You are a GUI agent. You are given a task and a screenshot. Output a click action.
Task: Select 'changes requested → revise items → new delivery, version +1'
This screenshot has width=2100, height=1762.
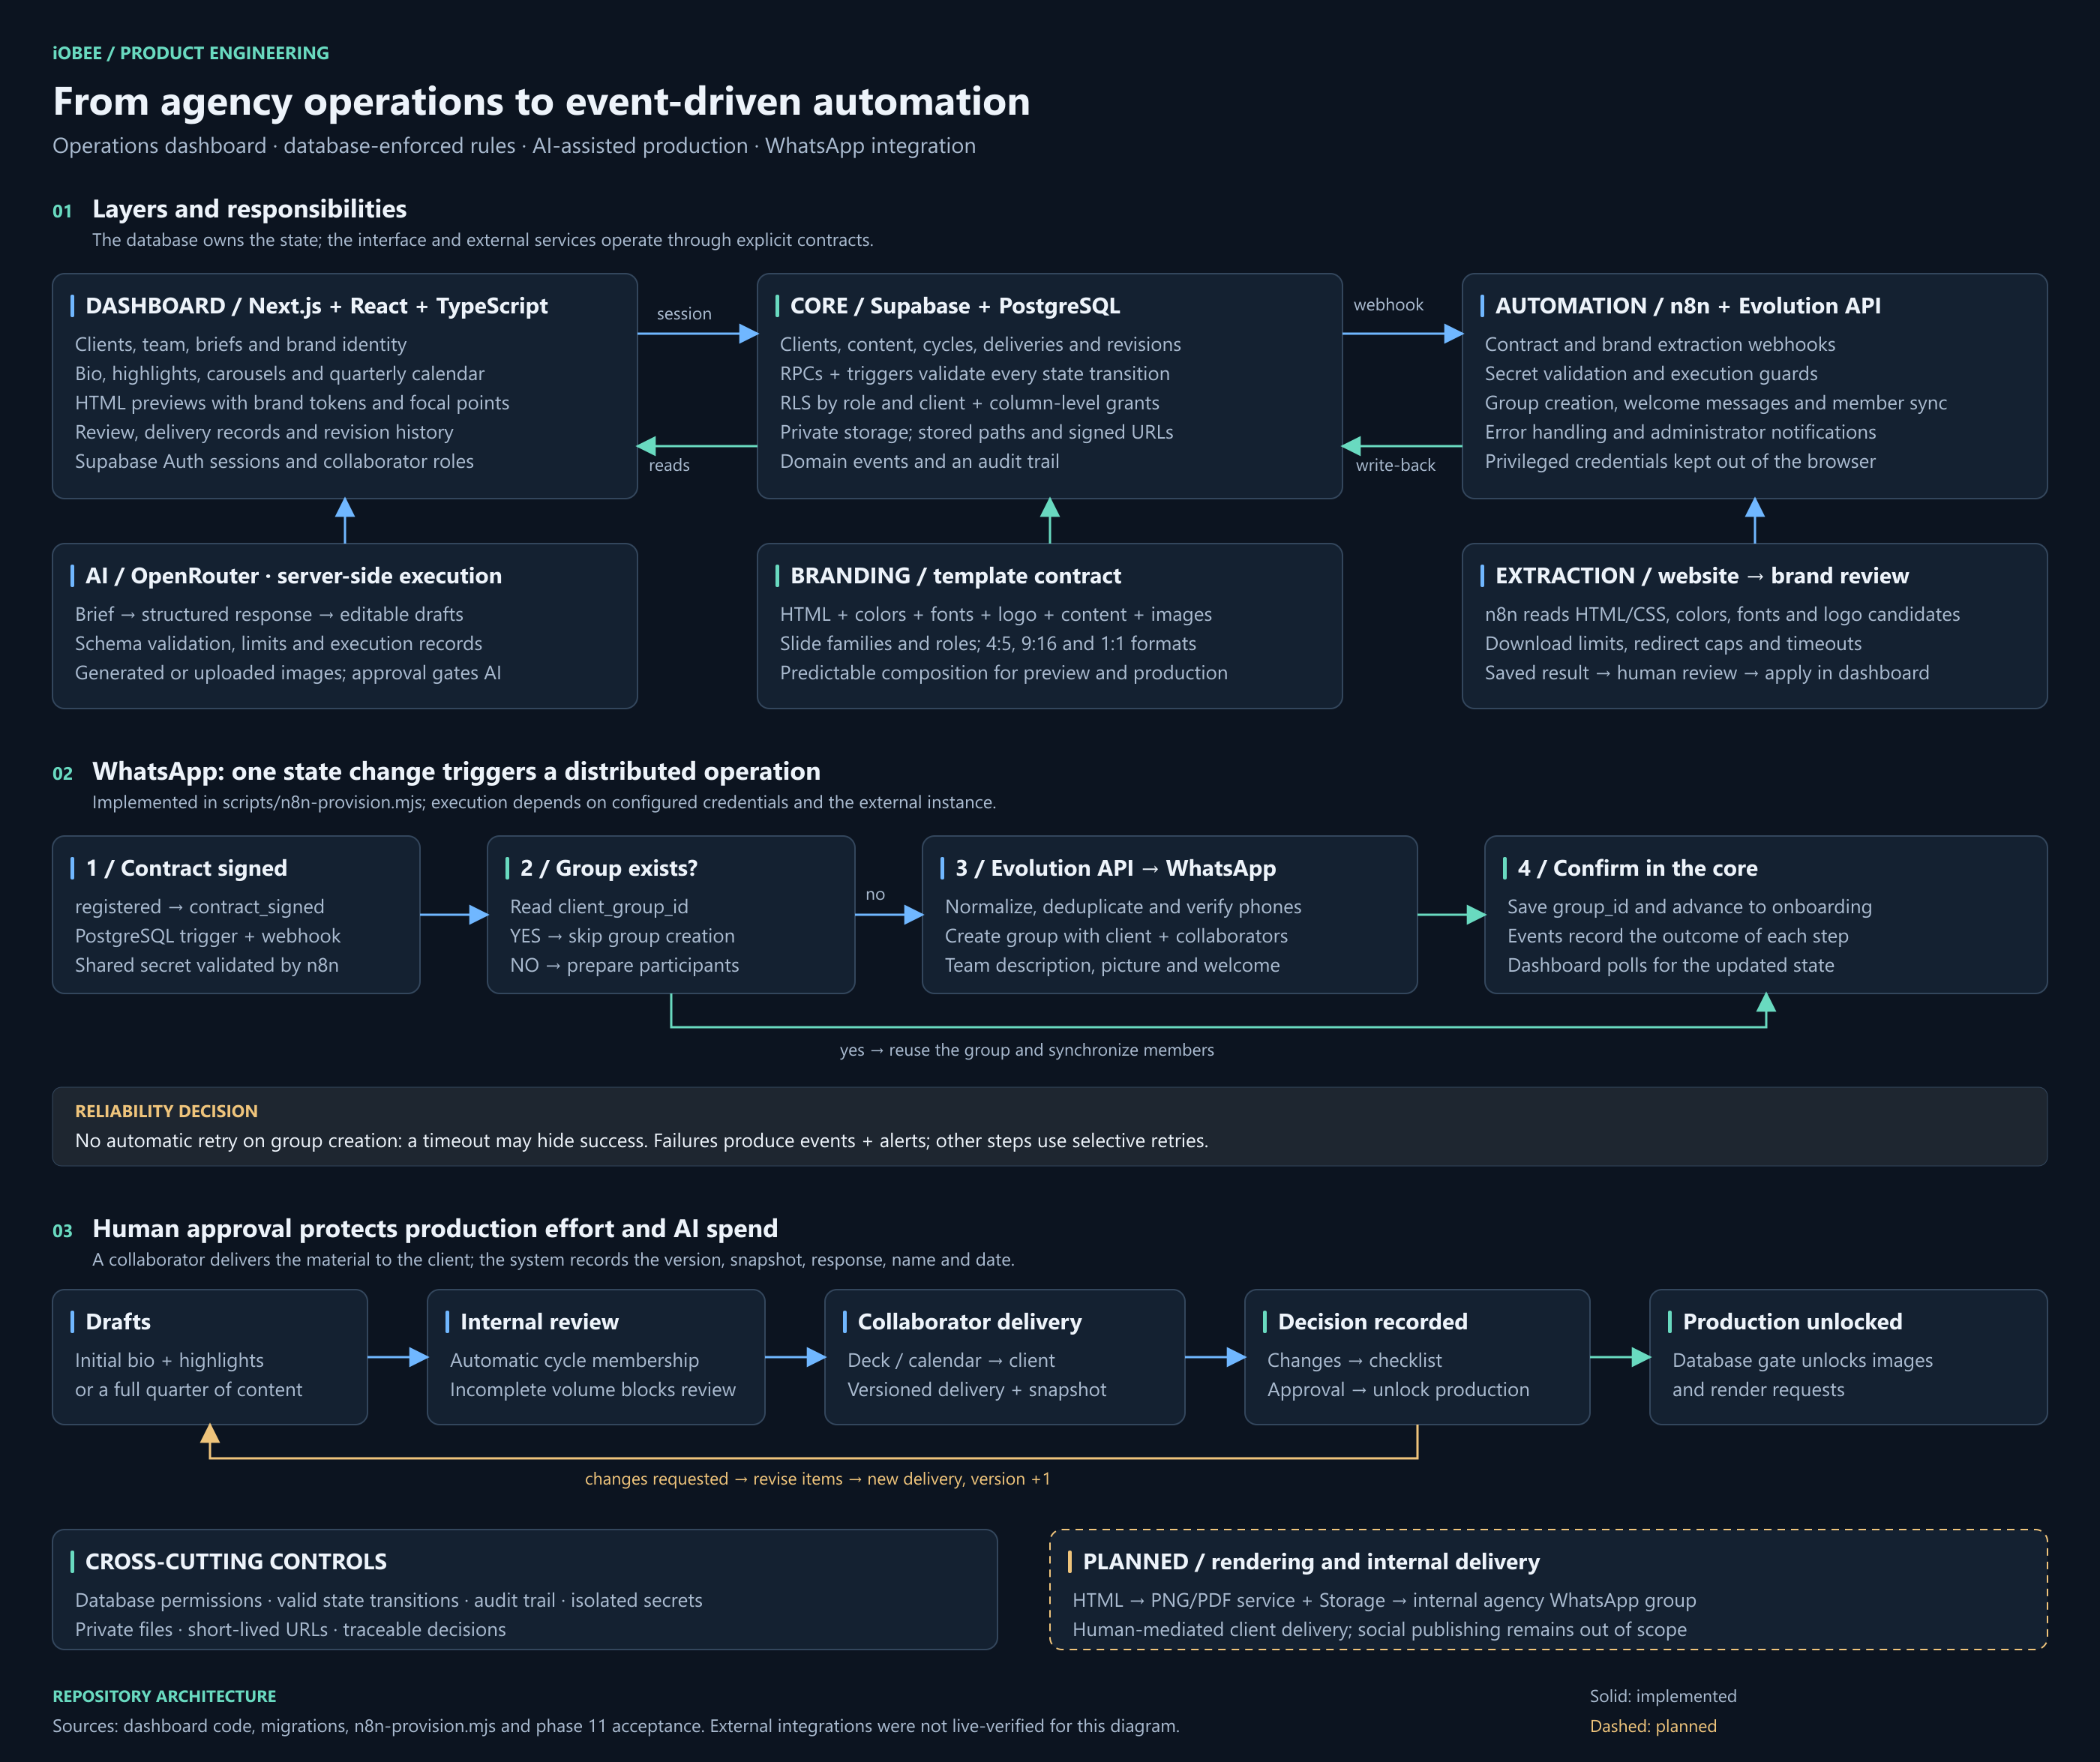[817, 1479]
